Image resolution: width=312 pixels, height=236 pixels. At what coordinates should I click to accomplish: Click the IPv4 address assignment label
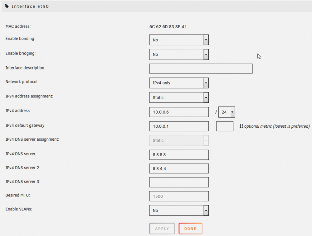[x=29, y=96]
